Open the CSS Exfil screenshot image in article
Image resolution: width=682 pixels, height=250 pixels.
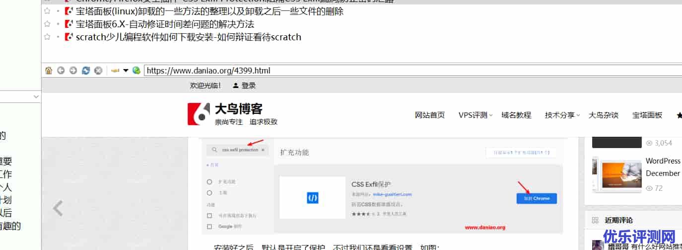click(x=383, y=186)
